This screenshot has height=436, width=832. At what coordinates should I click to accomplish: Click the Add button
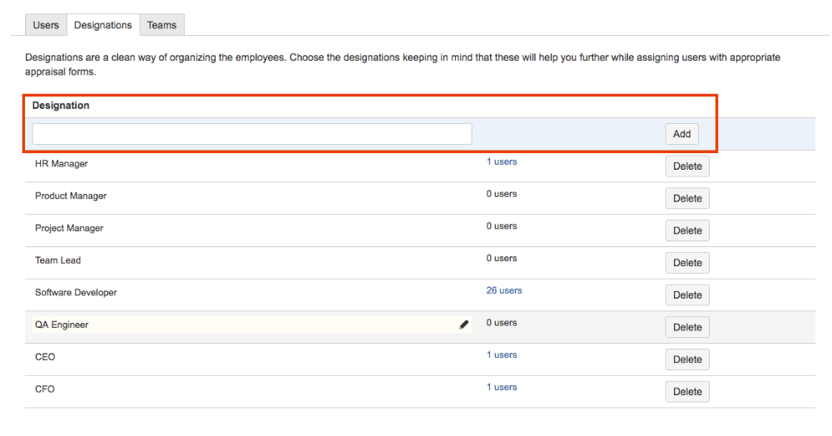682,134
